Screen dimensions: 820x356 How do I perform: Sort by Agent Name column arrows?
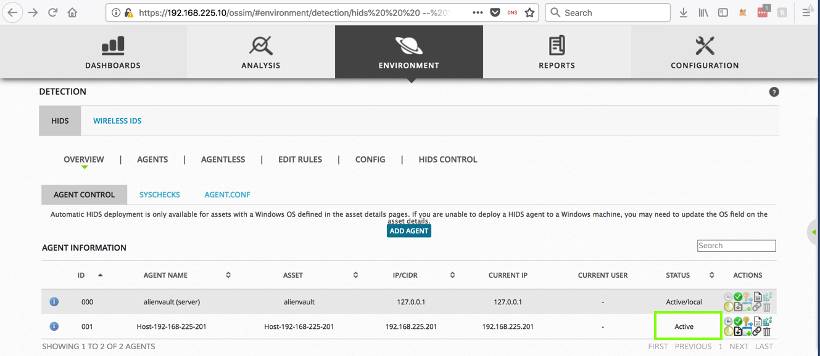click(x=228, y=275)
